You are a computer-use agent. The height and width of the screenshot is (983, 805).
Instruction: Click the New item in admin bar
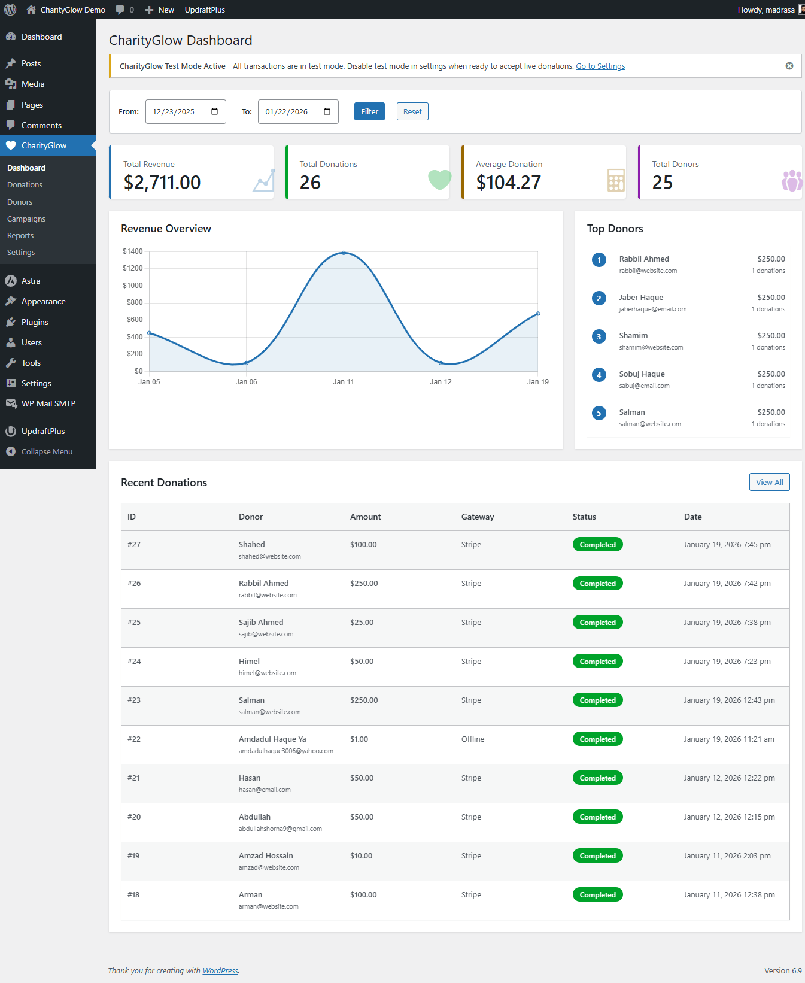[160, 10]
